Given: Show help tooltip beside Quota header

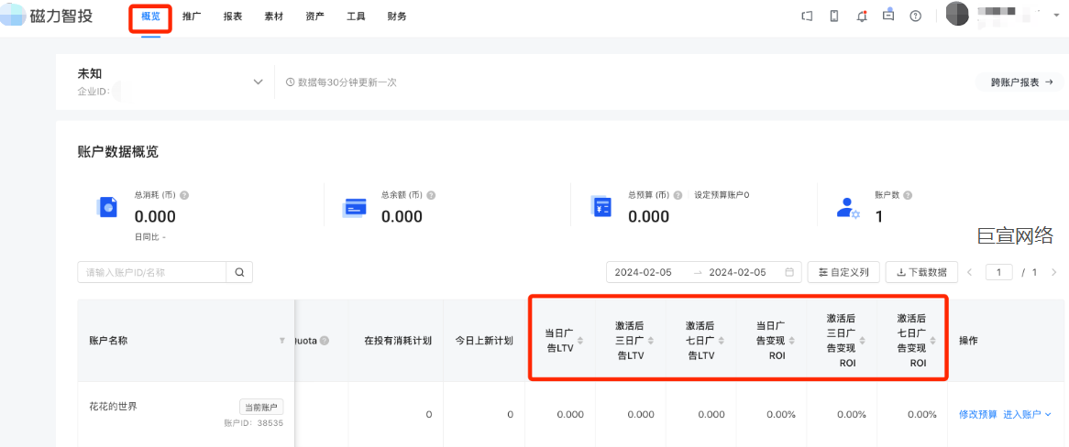Looking at the screenshot, I should coord(325,341).
